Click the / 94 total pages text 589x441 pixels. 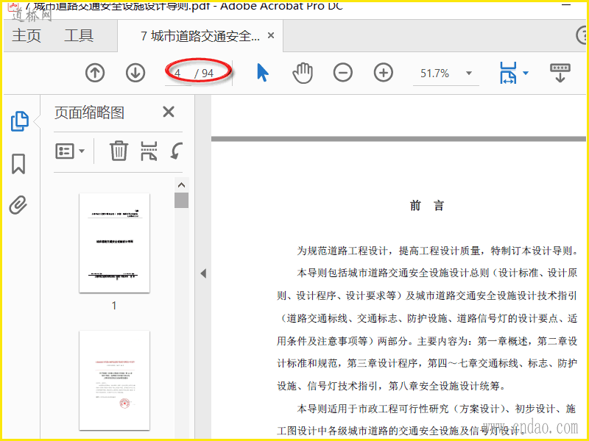coord(204,73)
